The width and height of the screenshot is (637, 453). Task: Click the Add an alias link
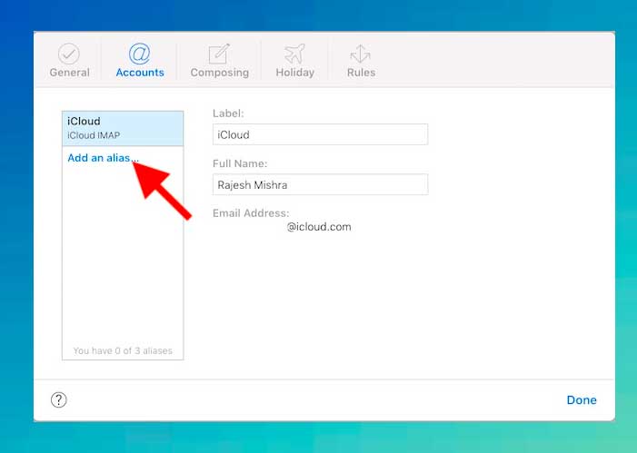tap(104, 158)
